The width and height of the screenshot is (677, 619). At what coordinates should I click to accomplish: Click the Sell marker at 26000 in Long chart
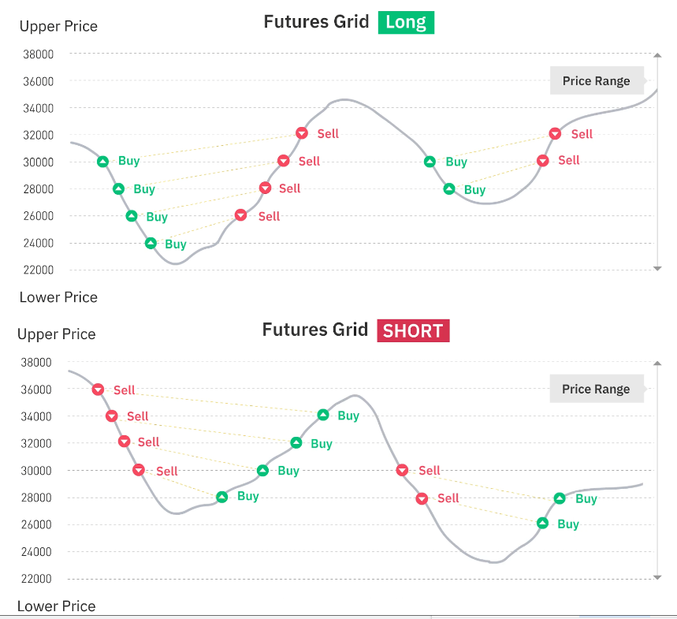(x=240, y=214)
